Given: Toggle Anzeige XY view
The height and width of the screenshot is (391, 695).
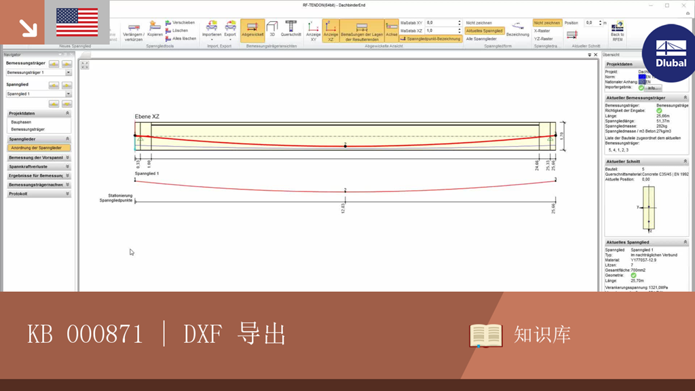Looking at the screenshot, I should click(314, 31).
